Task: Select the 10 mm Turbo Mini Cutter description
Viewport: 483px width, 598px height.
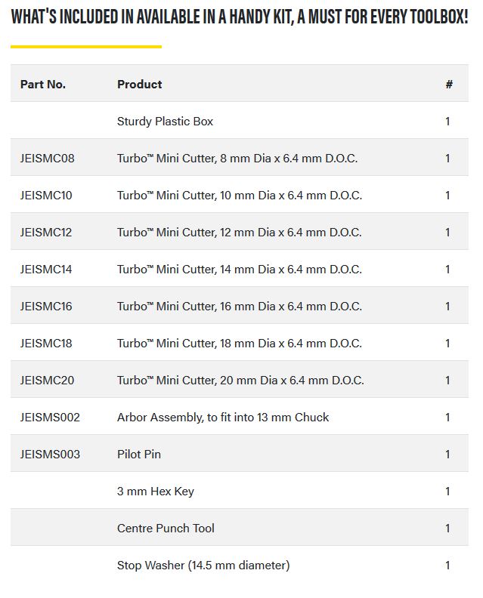Action: (x=240, y=196)
